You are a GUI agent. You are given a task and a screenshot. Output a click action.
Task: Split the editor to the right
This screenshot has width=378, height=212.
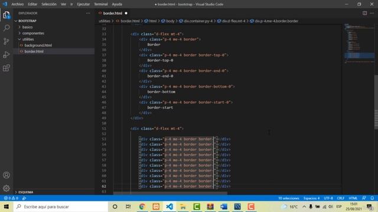point(365,13)
